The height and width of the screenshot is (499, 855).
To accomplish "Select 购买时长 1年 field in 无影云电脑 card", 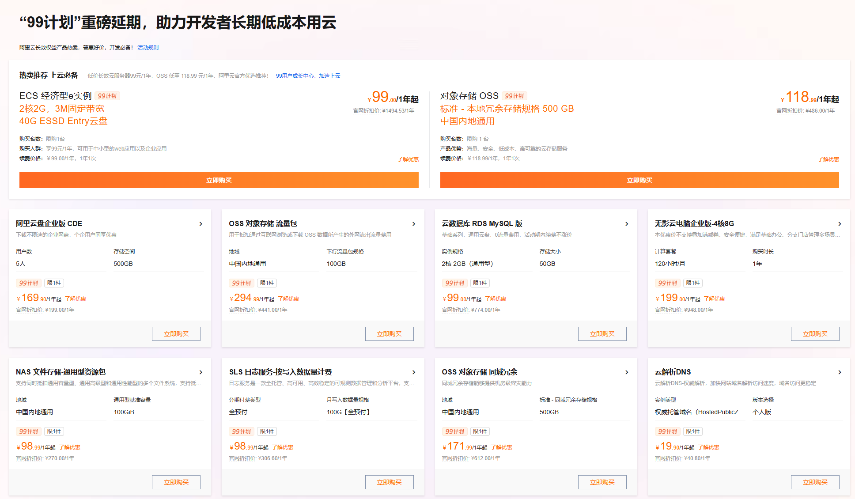I will click(798, 264).
